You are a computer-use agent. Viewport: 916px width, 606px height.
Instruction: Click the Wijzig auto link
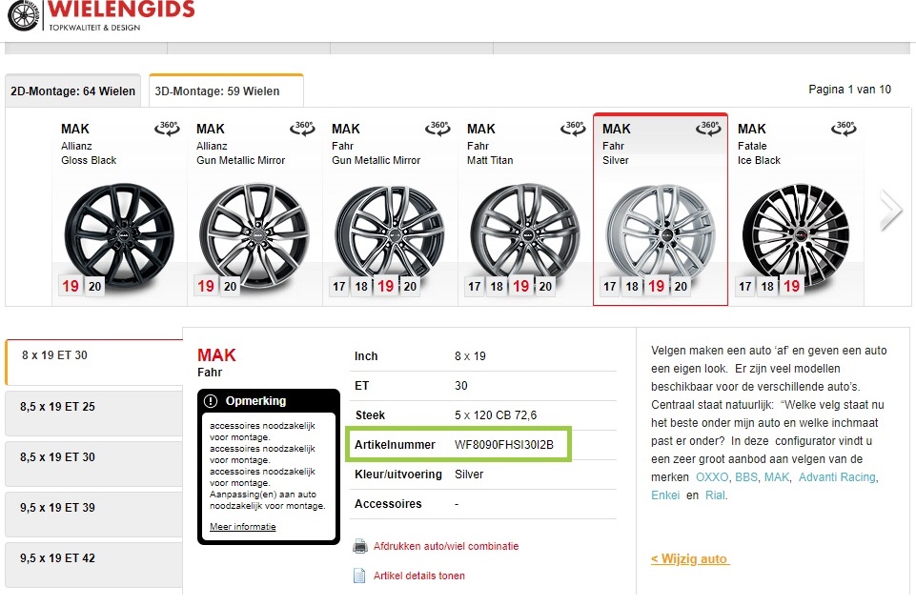tap(690, 558)
